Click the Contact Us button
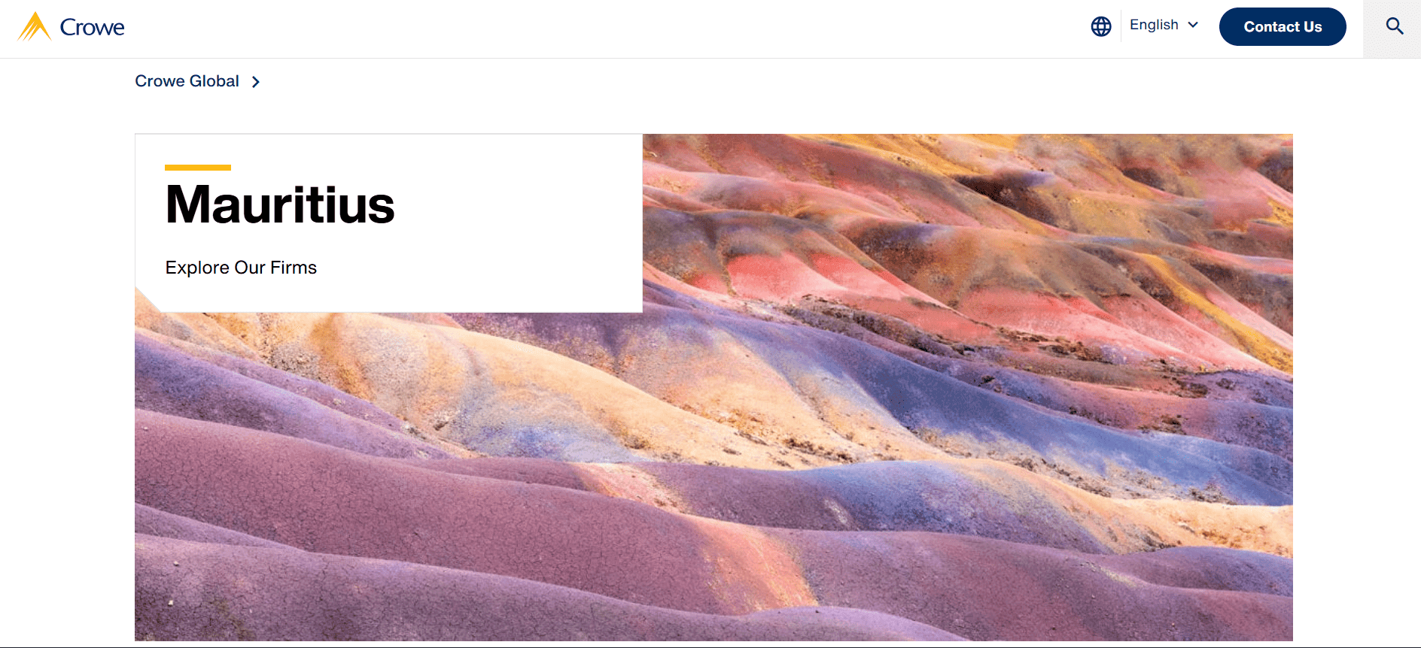The height and width of the screenshot is (648, 1421). [x=1283, y=26]
